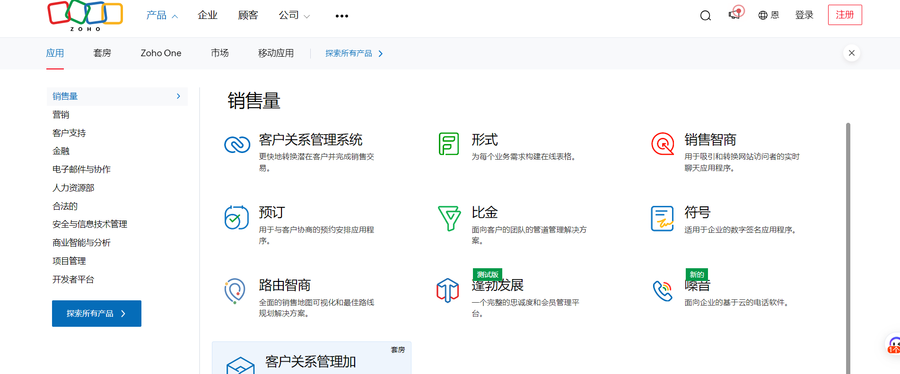Image resolution: width=900 pixels, height=374 pixels.
Task: Click the Zoho logo
Action: point(85,16)
